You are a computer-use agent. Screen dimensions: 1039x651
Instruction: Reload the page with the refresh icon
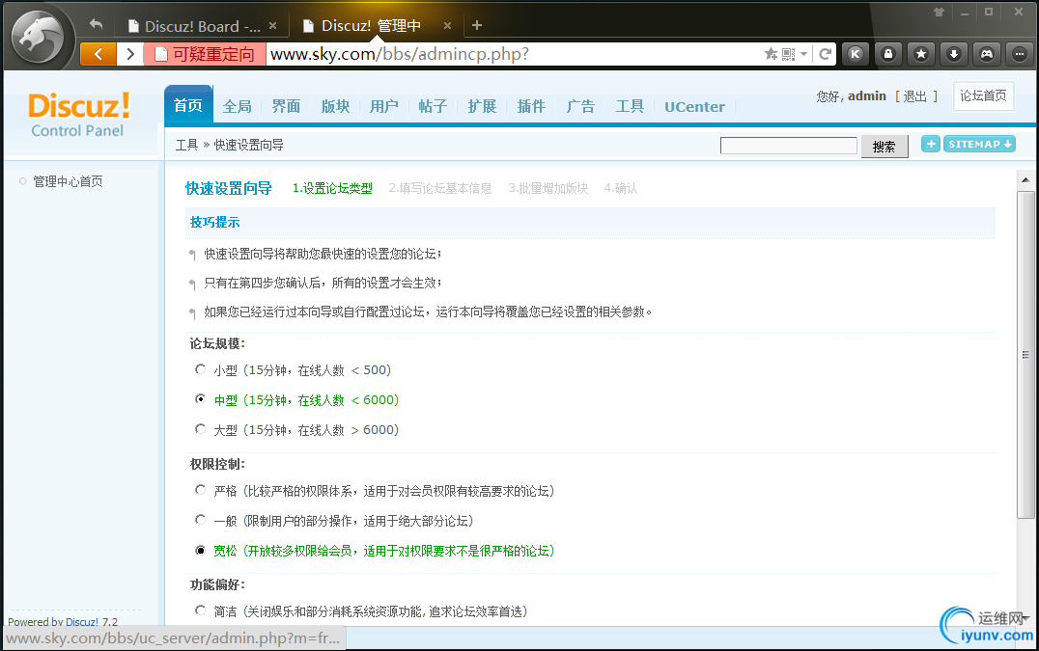825,54
